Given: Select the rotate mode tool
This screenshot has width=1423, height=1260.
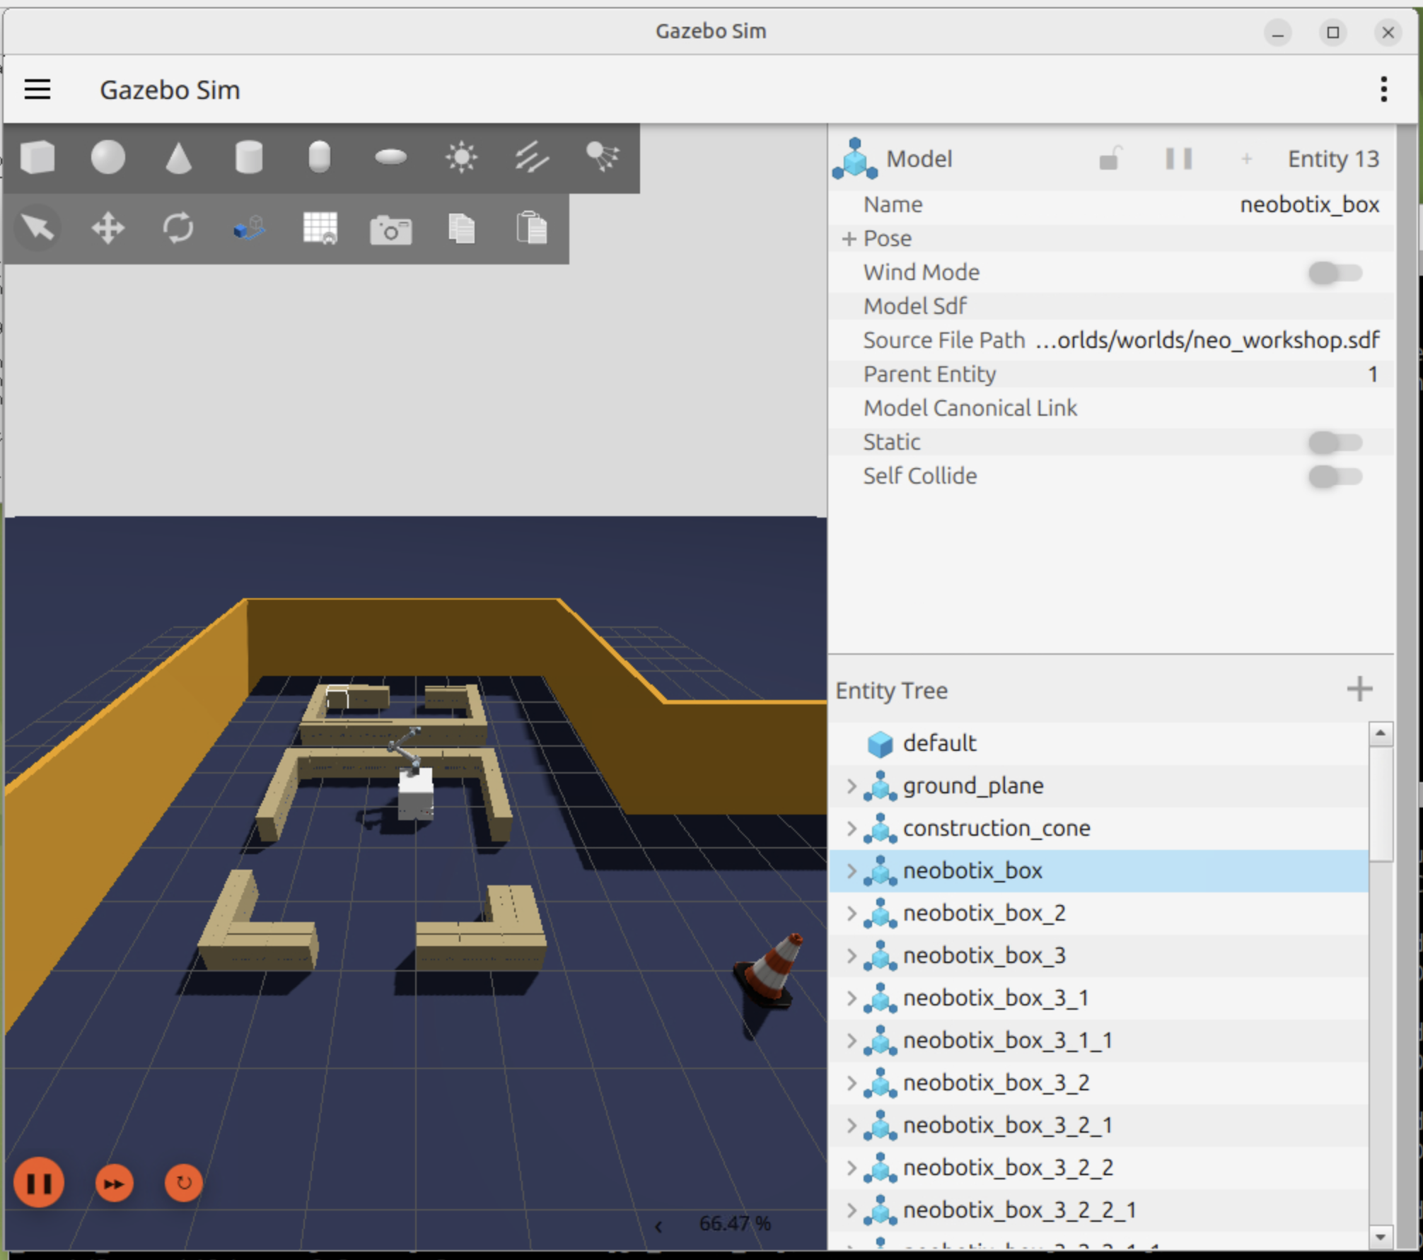Looking at the screenshot, I should click(178, 228).
